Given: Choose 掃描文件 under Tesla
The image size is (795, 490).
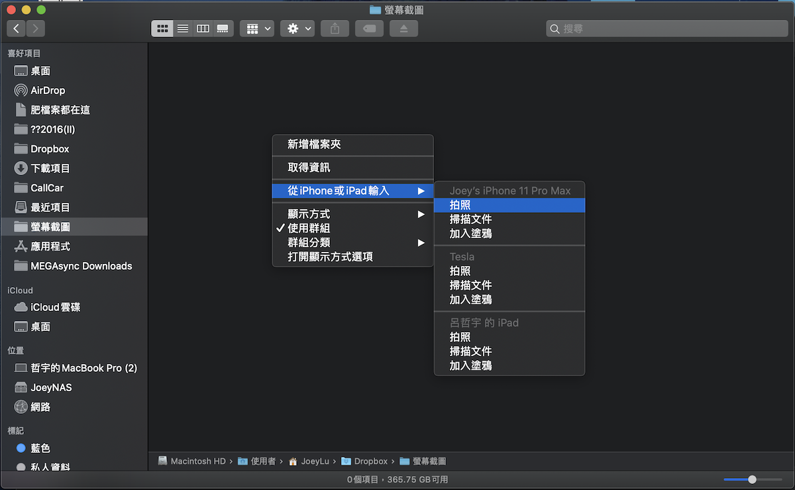Looking at the screenshot, I should point(509,285).
